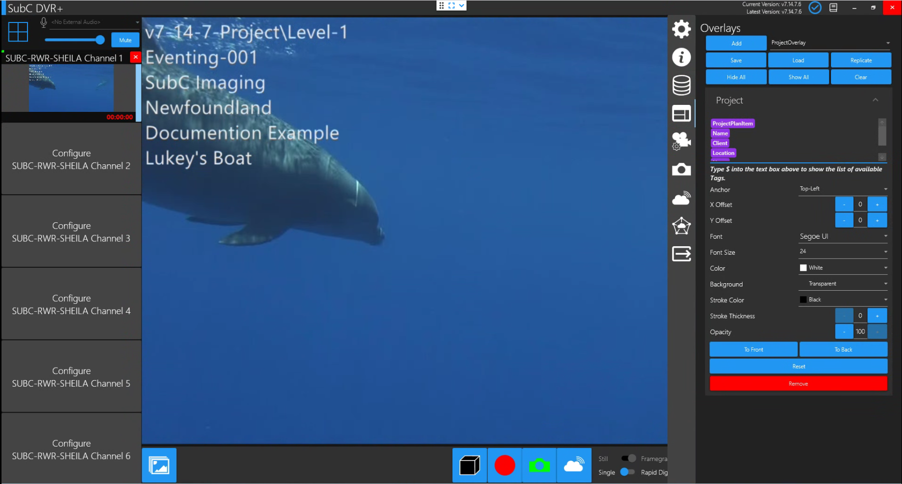This screenshot has width=902, height=484.
Task: Open the database storage panel icon
Action: coord(681,85)
